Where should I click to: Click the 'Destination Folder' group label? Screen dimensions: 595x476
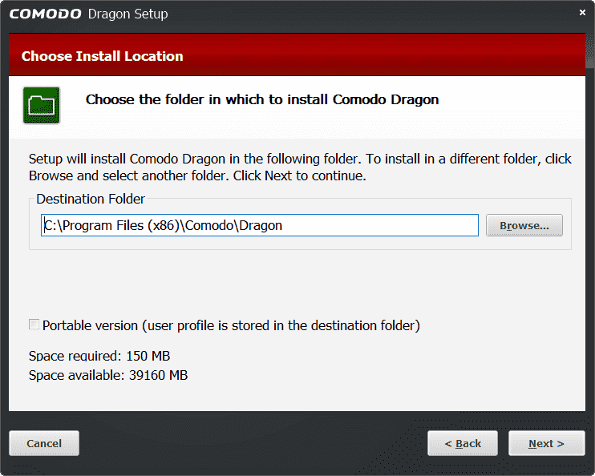tap(91, 199)
